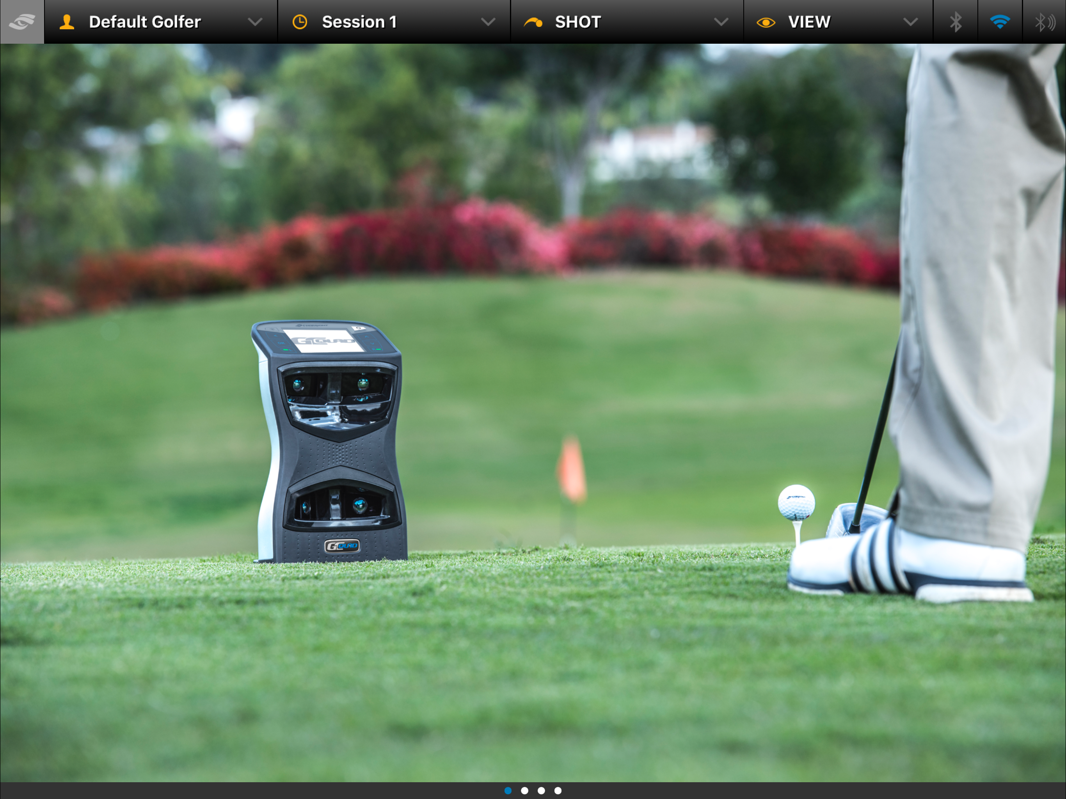This screenshot has width=1066, height=799.
Task: Expand the VIEW dropdown chevron
Action: (x=910, y=22)
